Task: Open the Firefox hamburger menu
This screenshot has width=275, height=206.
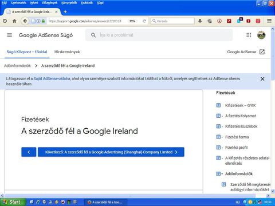Action: [269, 21]
